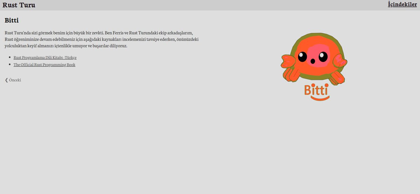Open the İçindekiler table of contents
The width and height of the screenshot is (420, 194).
point(402,5)
